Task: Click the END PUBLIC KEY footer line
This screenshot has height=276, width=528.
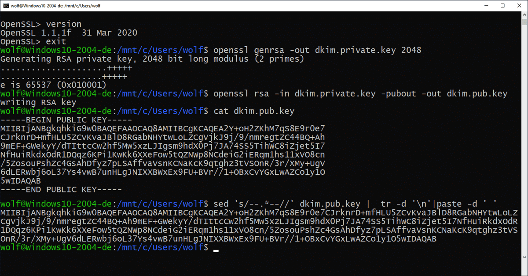Action: coord(62,189)
